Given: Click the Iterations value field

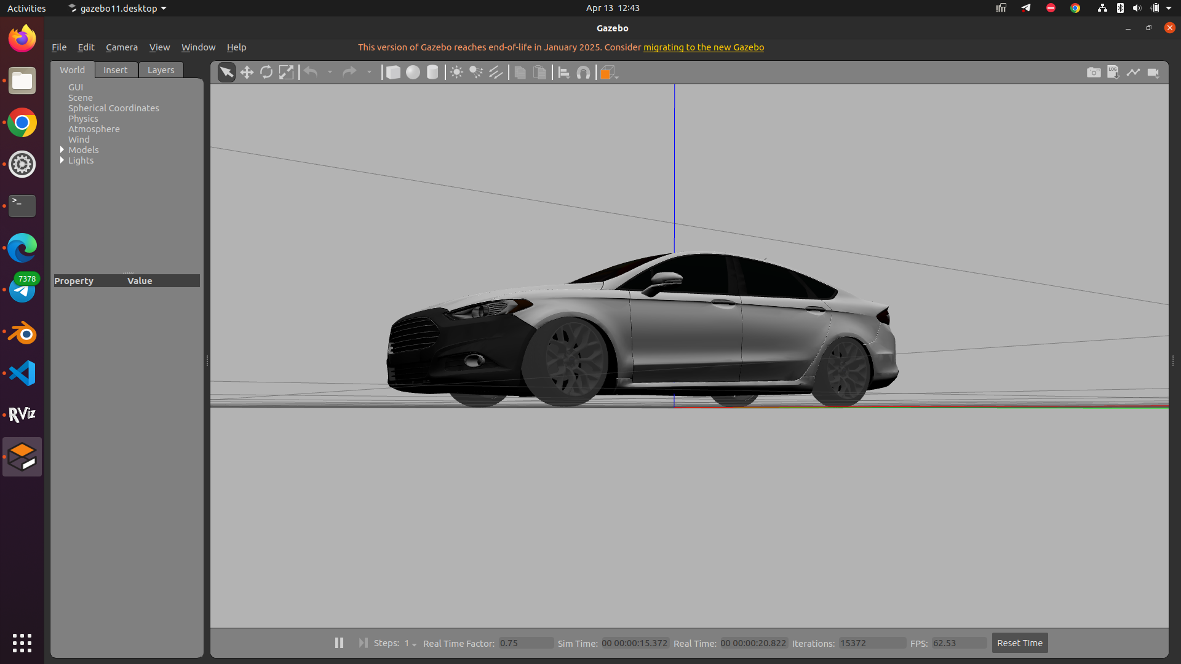Looking at the screenshot, I should pyautogui.click(x=872, y=643).
